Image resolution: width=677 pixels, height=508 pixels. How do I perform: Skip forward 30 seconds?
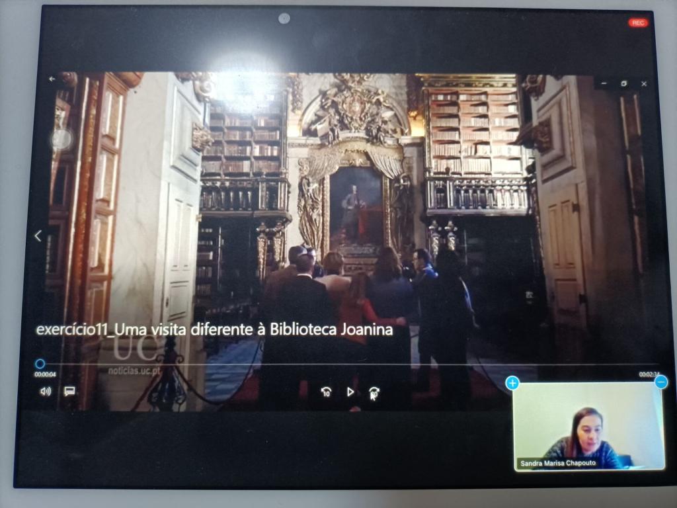pos(374,393)
